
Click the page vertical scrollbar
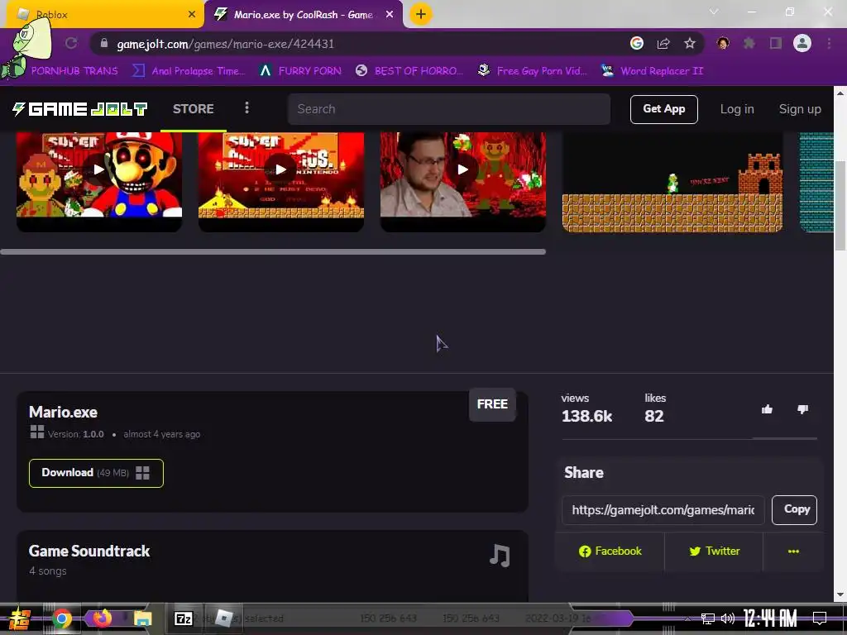840,205
